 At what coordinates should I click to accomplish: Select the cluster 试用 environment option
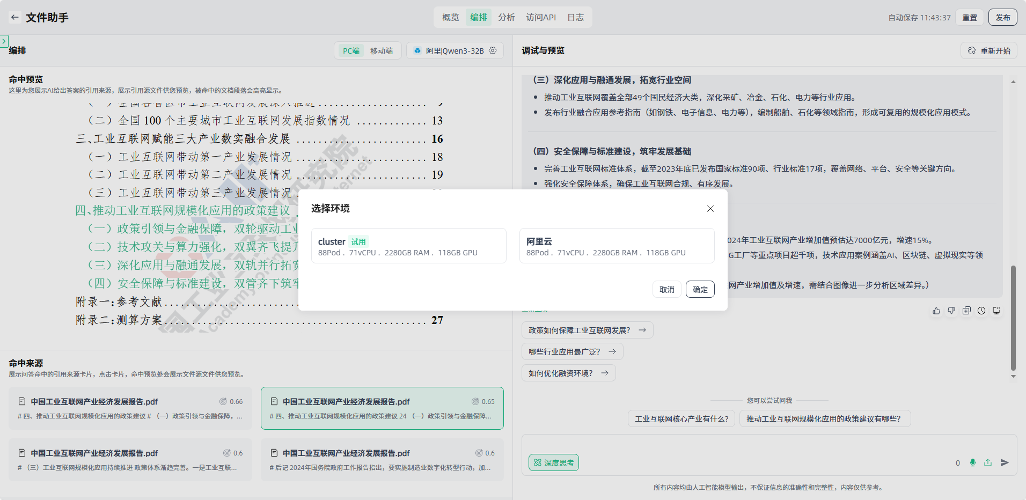pos(408,246)
